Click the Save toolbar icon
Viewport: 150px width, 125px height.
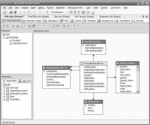(x=11, y=12)
